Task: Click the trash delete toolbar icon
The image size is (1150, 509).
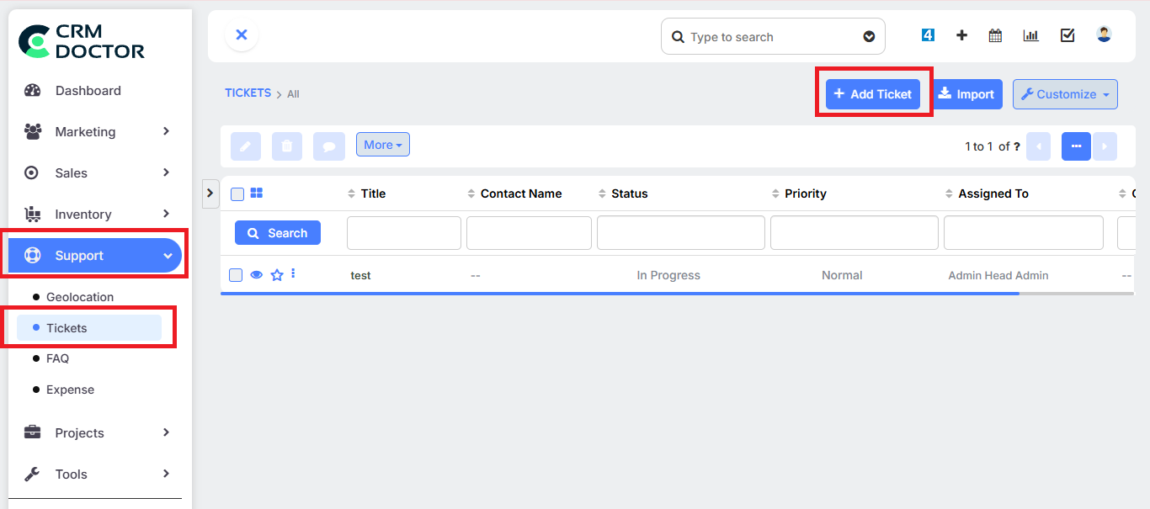Action: click(286, 146)
